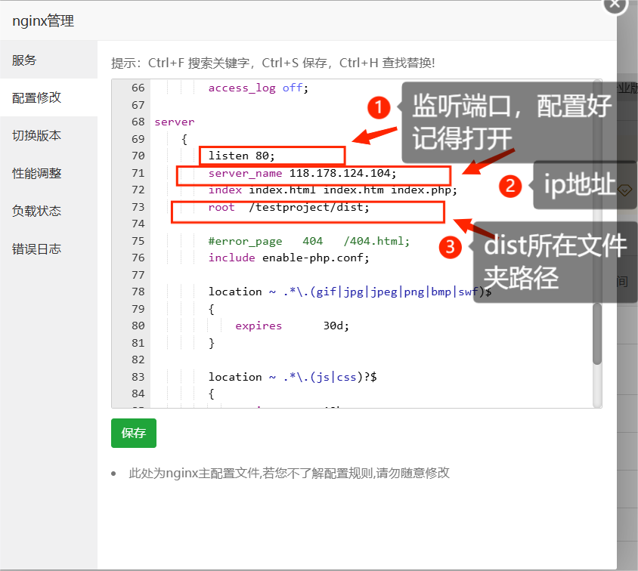Open the 错误日志 tab
Screen dimensions: 638x571
(48, 248)
